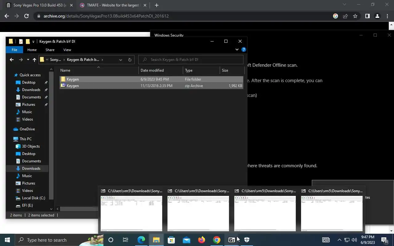Switch to Google Chrome on the taskbar
This screenshot has width=394, height=246.
[217, 240]
